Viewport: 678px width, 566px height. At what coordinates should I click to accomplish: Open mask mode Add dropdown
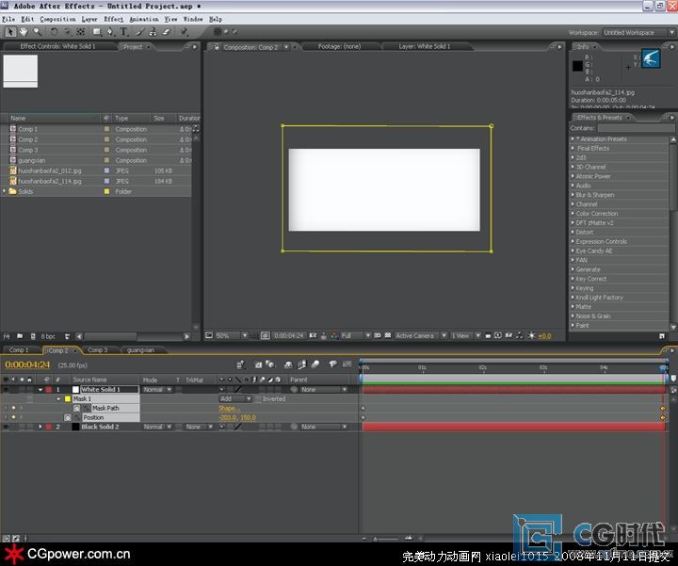pyautogui.click(x=235, y=399)
